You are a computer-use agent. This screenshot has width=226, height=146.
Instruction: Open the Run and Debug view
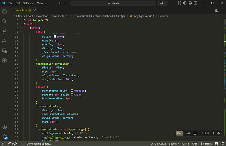[5, 41]
